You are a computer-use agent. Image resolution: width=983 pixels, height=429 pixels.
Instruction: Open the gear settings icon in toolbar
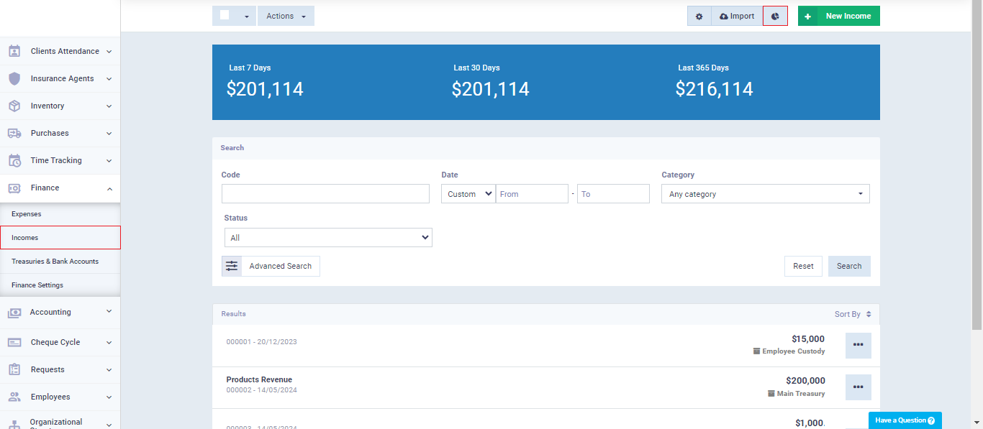pyautogui.click(x=699, y=16)
